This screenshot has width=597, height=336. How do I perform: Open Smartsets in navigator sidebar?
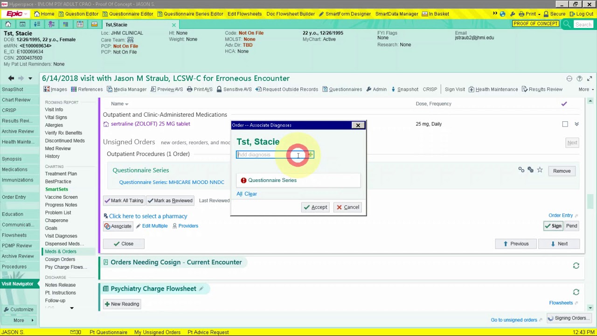pyautogui.click(x=56, y=189)
